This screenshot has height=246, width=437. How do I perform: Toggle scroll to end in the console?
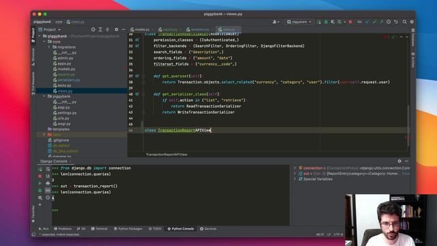48,176
